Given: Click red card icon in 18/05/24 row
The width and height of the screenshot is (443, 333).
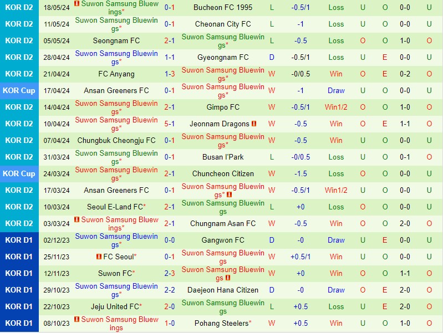Looking at the screenshot, I should [77, 4].
